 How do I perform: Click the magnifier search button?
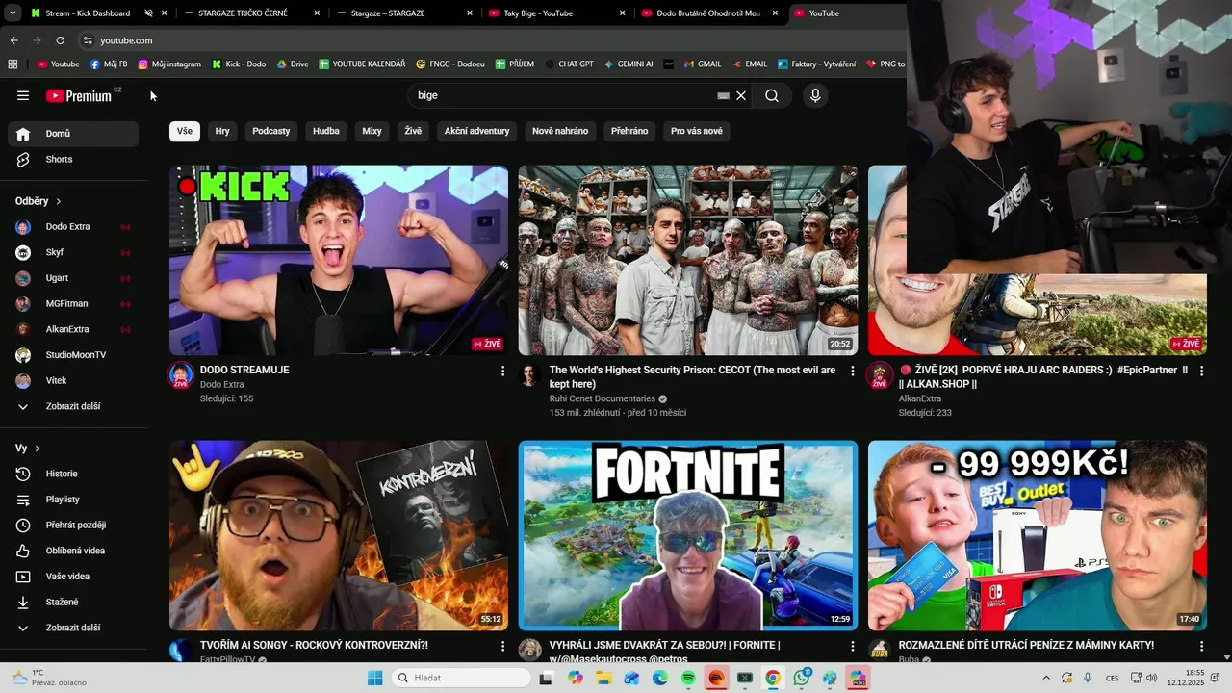point(772,95)
